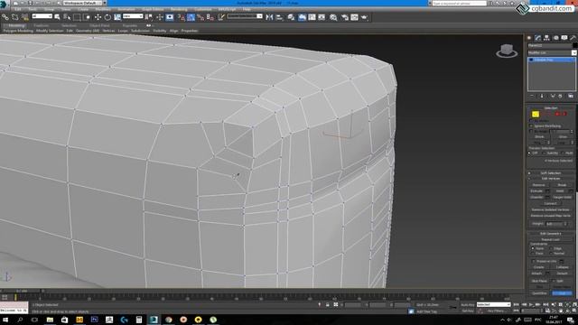This screenshot has height=325, width=578.
Task: Select Rectangular Selection Region tool
Action: click(x=77, y=17)
